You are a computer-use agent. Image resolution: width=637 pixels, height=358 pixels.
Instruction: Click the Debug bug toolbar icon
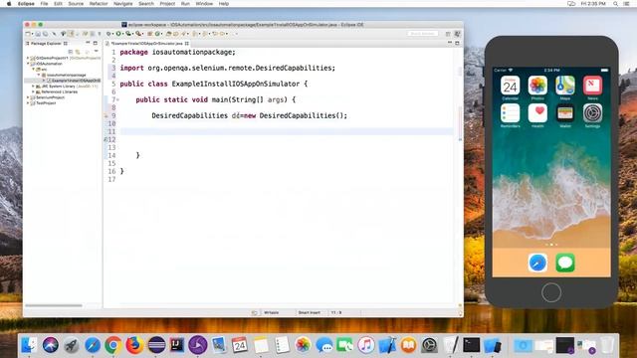tap(108, 34)
